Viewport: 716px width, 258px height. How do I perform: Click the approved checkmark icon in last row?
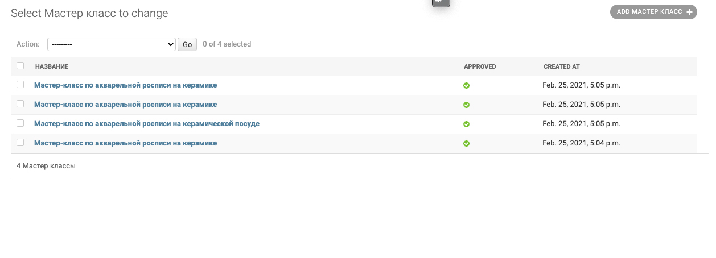[466, 144]
